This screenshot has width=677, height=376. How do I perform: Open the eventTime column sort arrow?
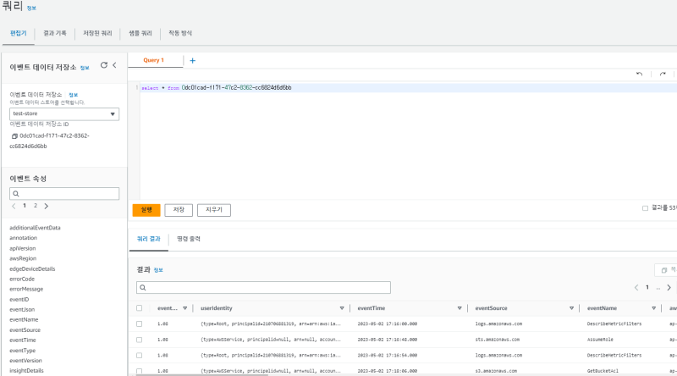459,308
